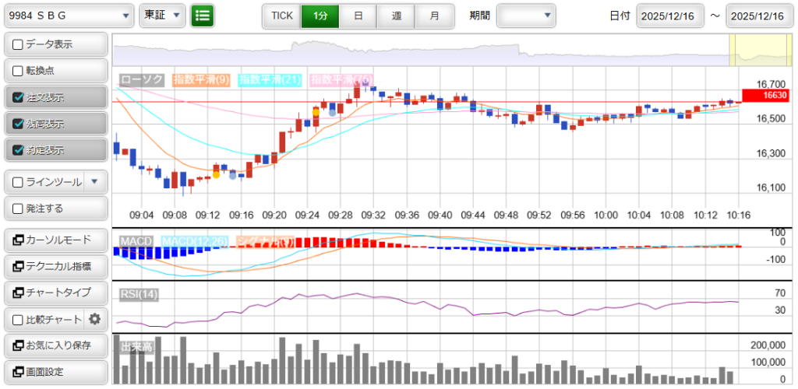Viewport: 798px width, 389px height.
Task: Open チャートタイプ selection window
Action: click(55, 293)
